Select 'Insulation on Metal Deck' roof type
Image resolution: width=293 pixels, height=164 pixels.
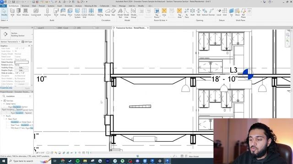22,122
